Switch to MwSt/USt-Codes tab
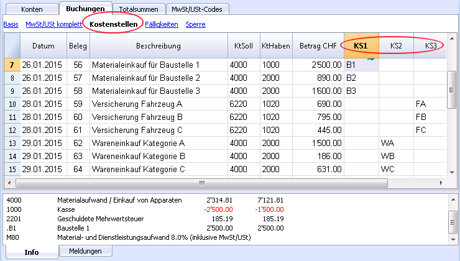The image size is (460, 261). pyautogui.click(x=197, y=9)
